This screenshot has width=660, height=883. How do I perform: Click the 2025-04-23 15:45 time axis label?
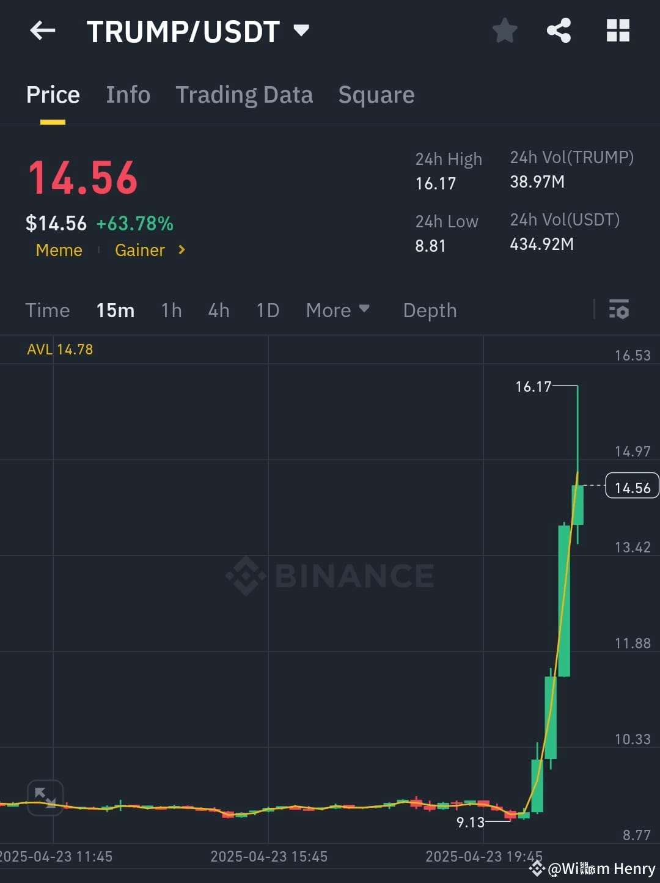pyautogui.click(x=269, y=857)
